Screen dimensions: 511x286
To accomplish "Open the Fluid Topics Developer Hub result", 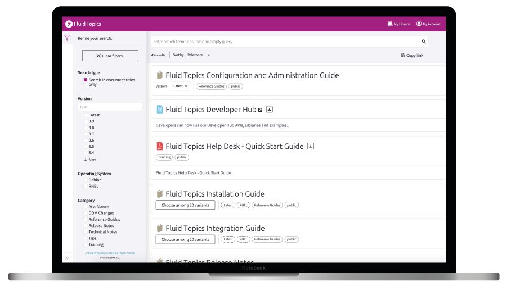I will tap(211, 110).
